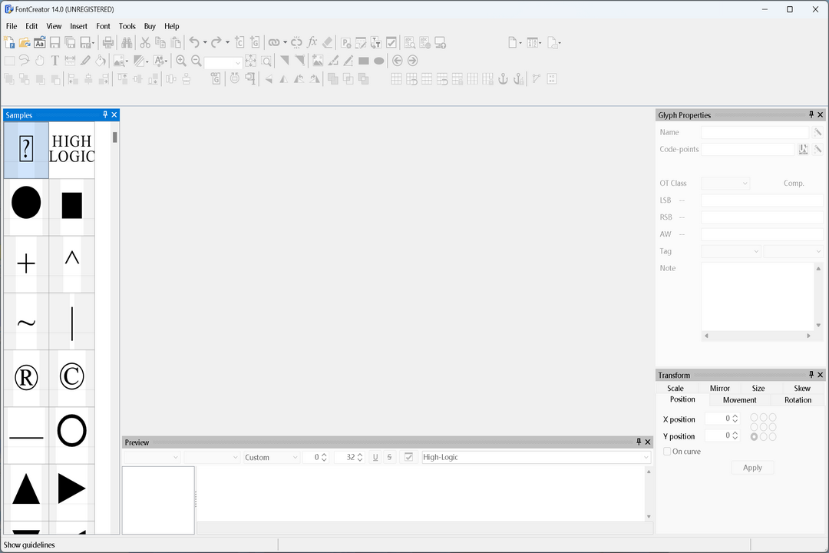Screen dimensions: 829x553
Task: Open the Font menu
Action: click(103, 26)
